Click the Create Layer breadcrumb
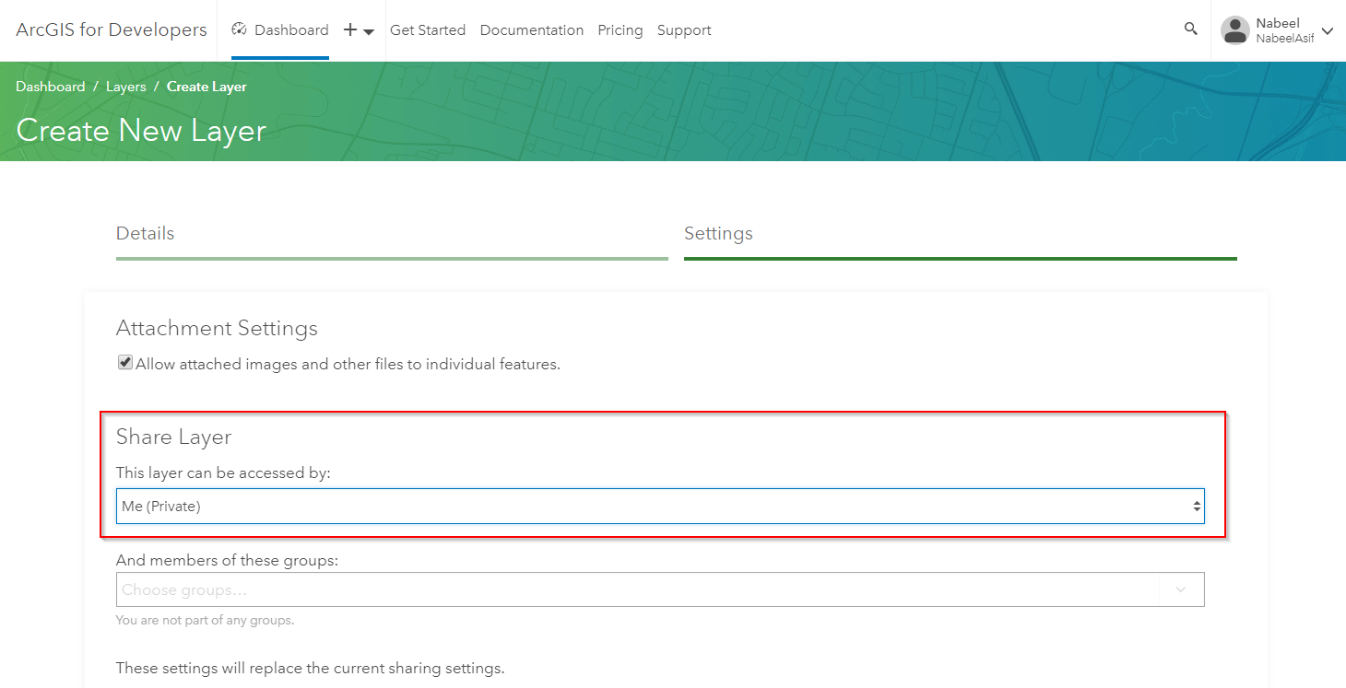This screenshot has height=688, width=1346. pyautogui.click(x=207, y=87)
